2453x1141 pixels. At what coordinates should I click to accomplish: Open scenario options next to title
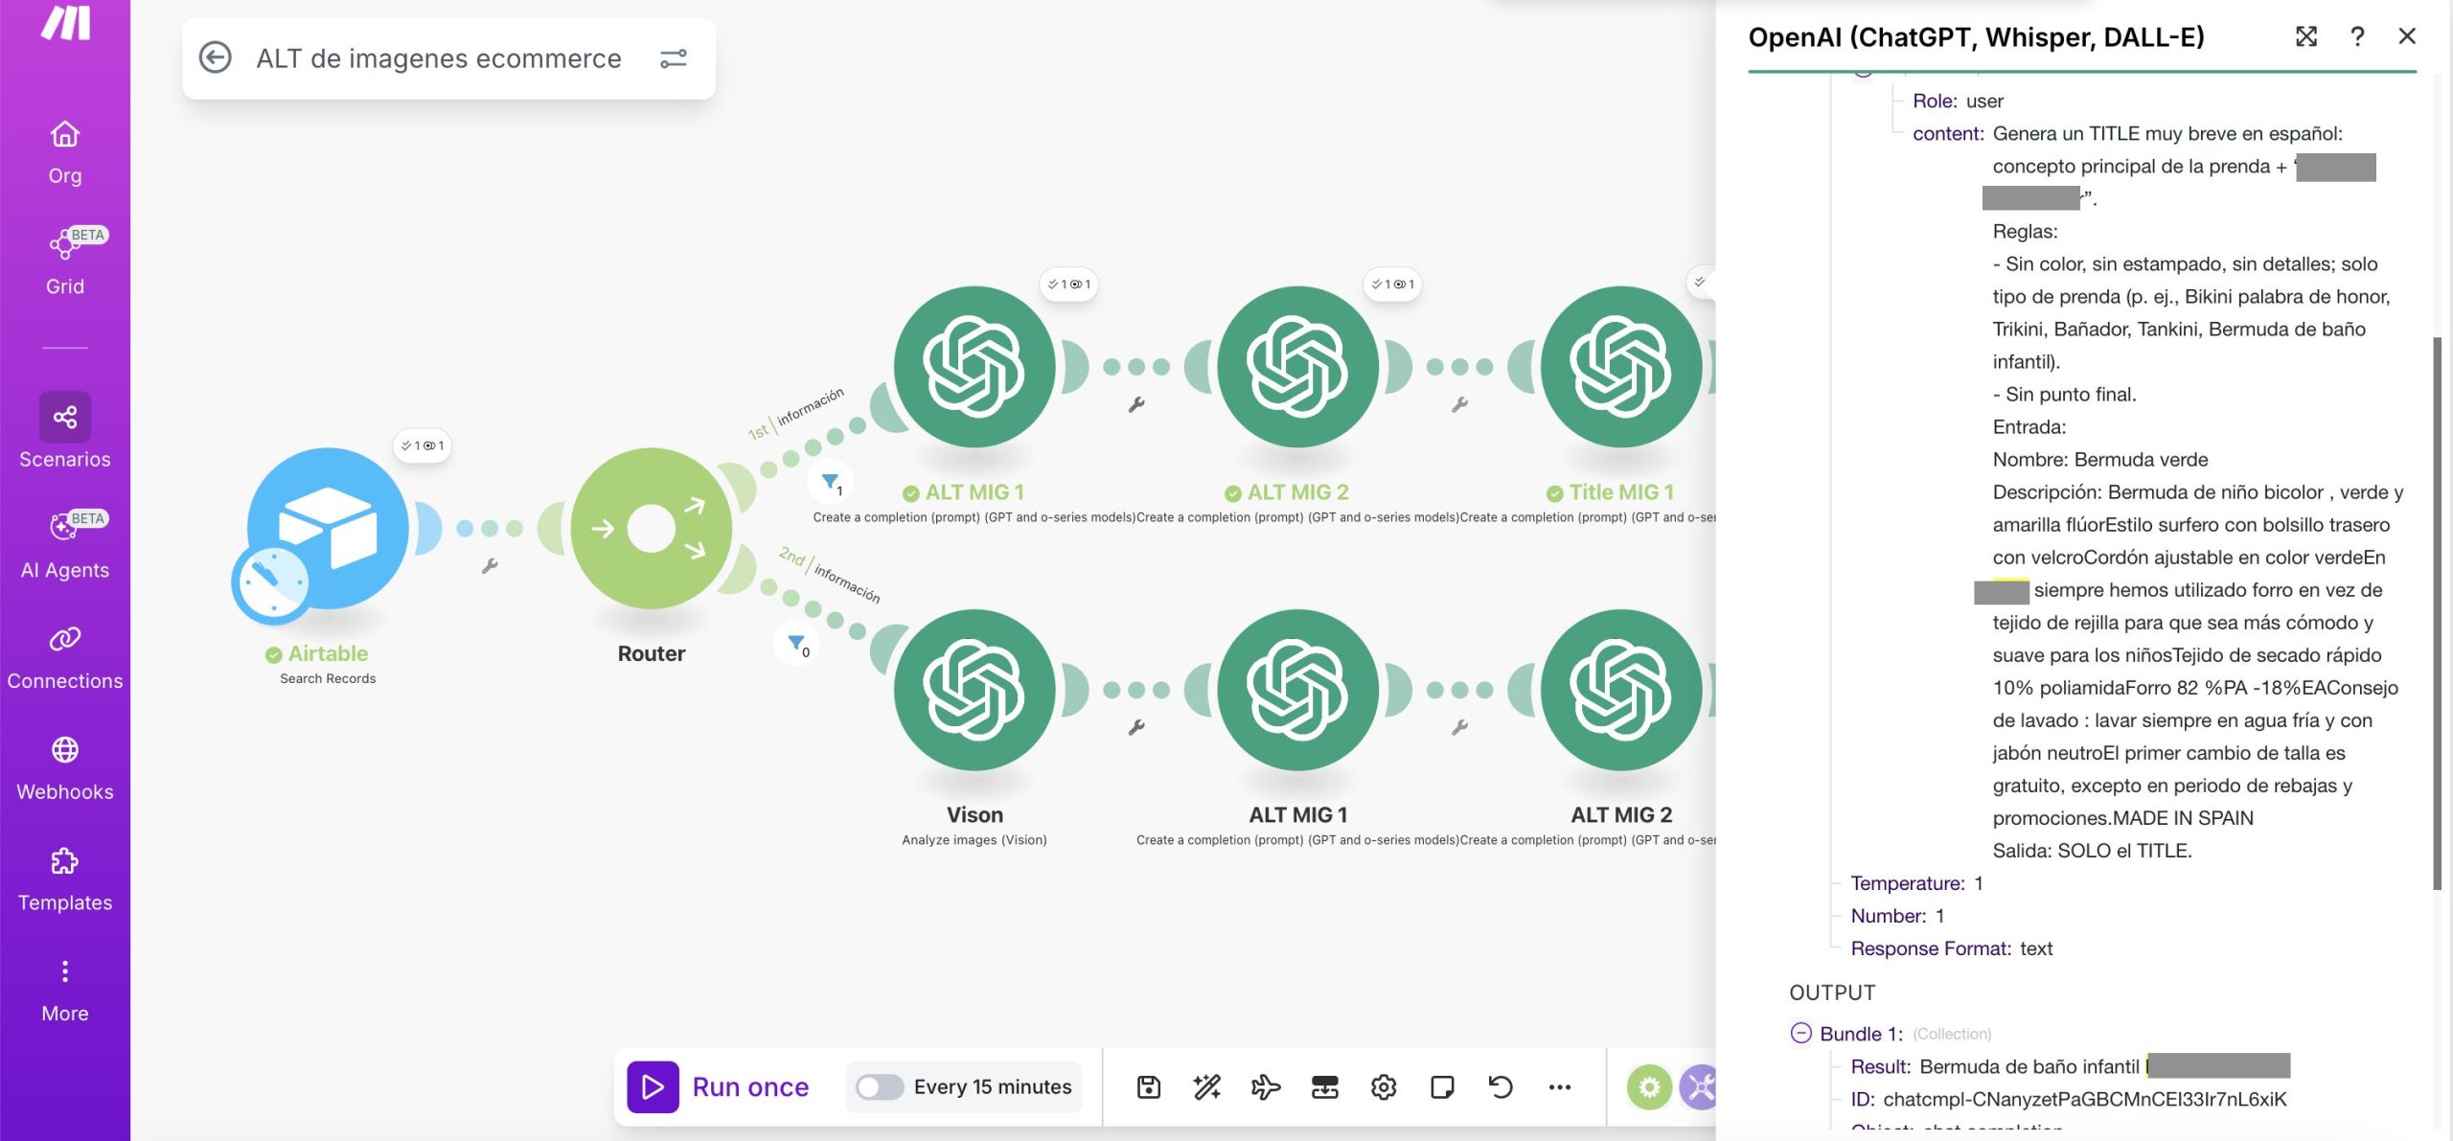[x=674, y=58]
